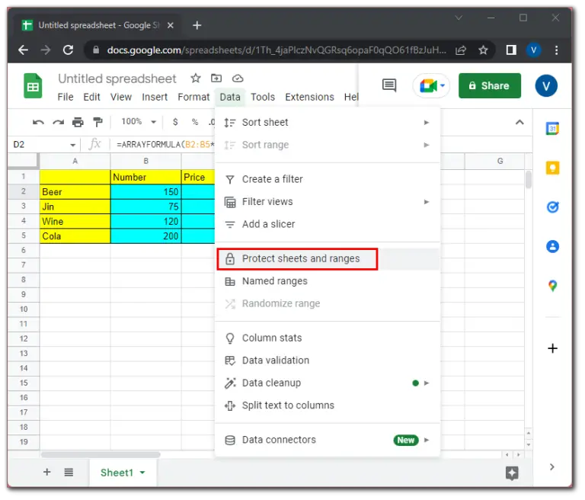Image resolution: width=585 pixels, height=500 pixels.
Task: Expand the Data connectors submenu
Action: point(427,440)
